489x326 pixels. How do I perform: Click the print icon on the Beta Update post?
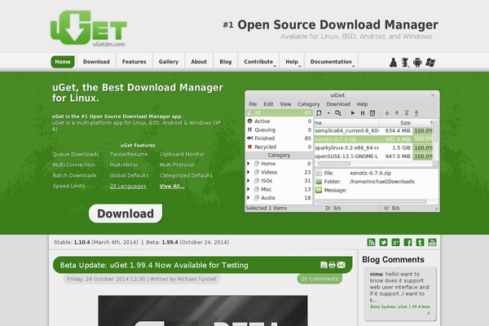332,265
